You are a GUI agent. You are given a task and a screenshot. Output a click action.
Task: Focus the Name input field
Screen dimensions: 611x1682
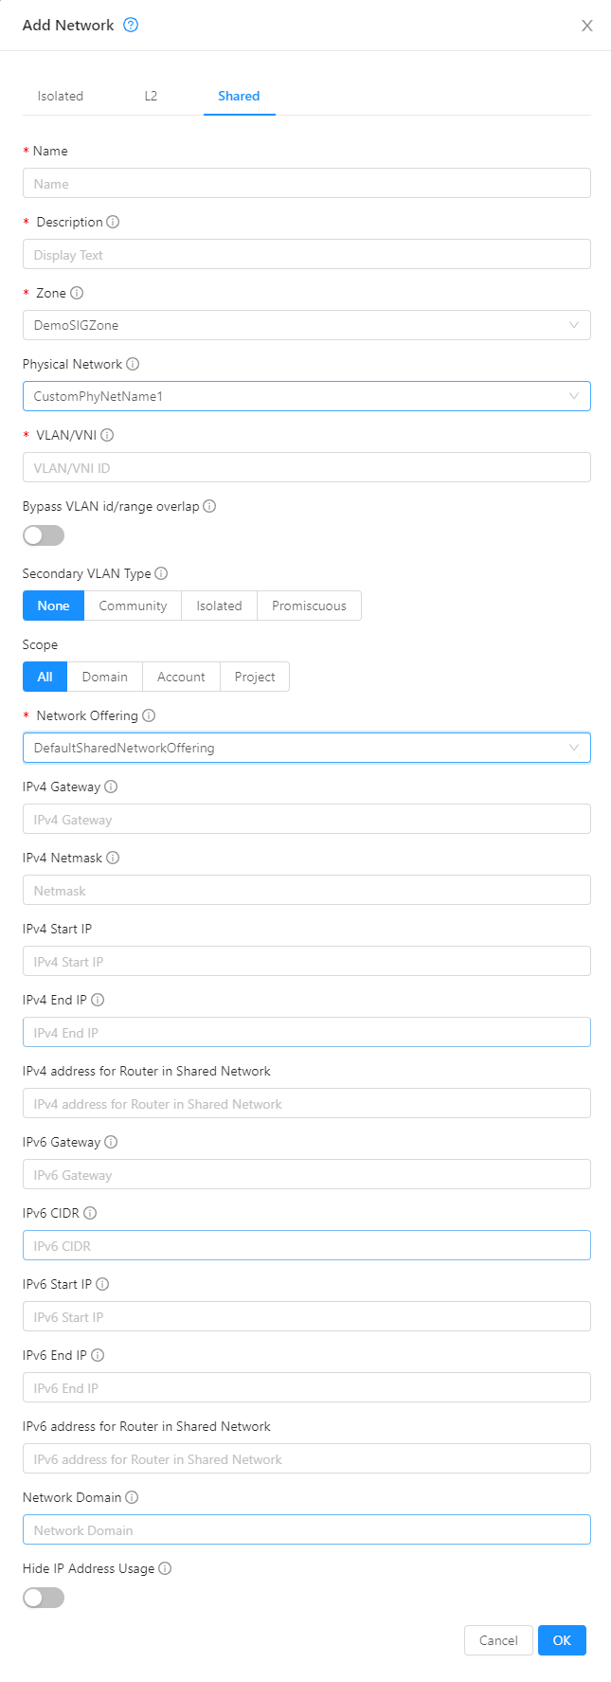pyautogui.click(x=307, y=183)
